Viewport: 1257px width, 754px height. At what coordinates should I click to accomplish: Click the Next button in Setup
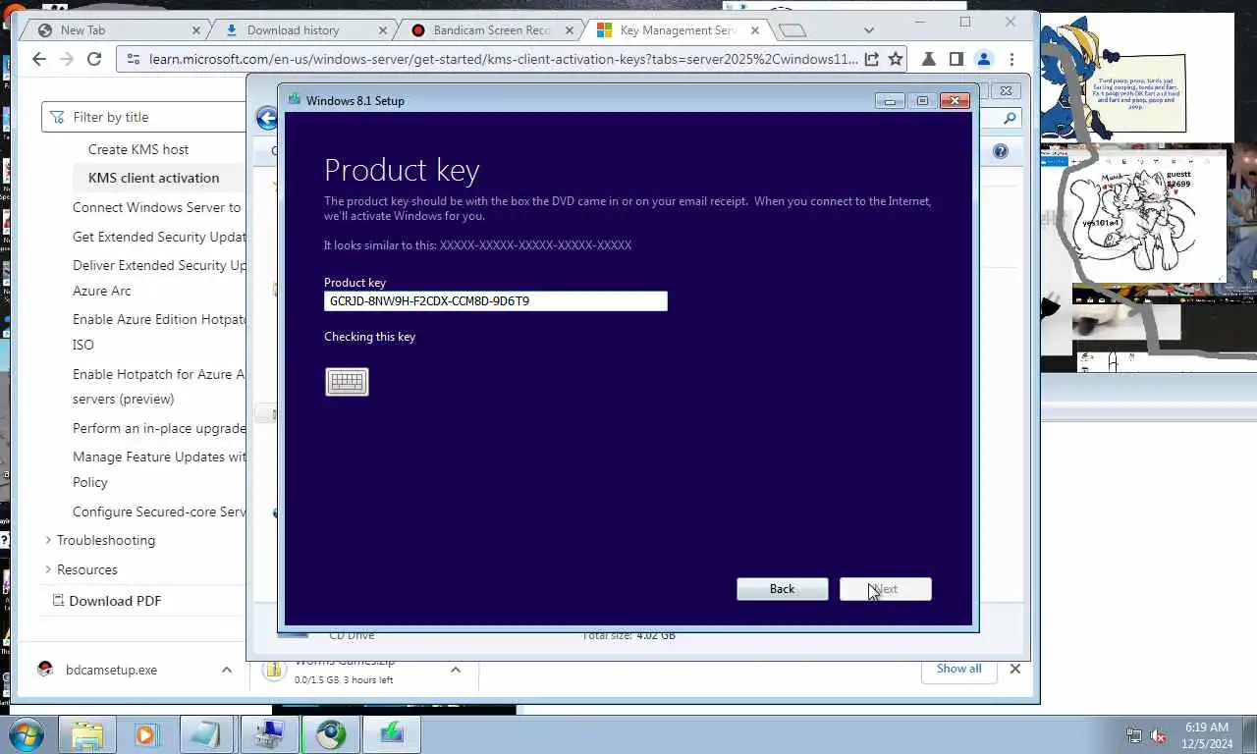(886, 589)
